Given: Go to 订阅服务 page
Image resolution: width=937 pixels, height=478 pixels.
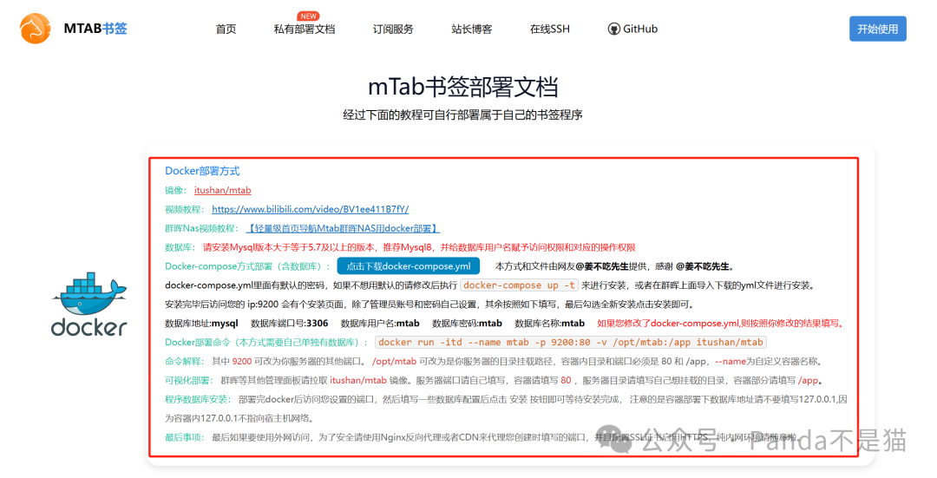Looking at the screenshot, I should click(393, 29).
